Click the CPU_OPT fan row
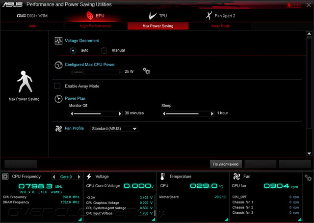Screen dimensions: 314x223 click(265, 197)
